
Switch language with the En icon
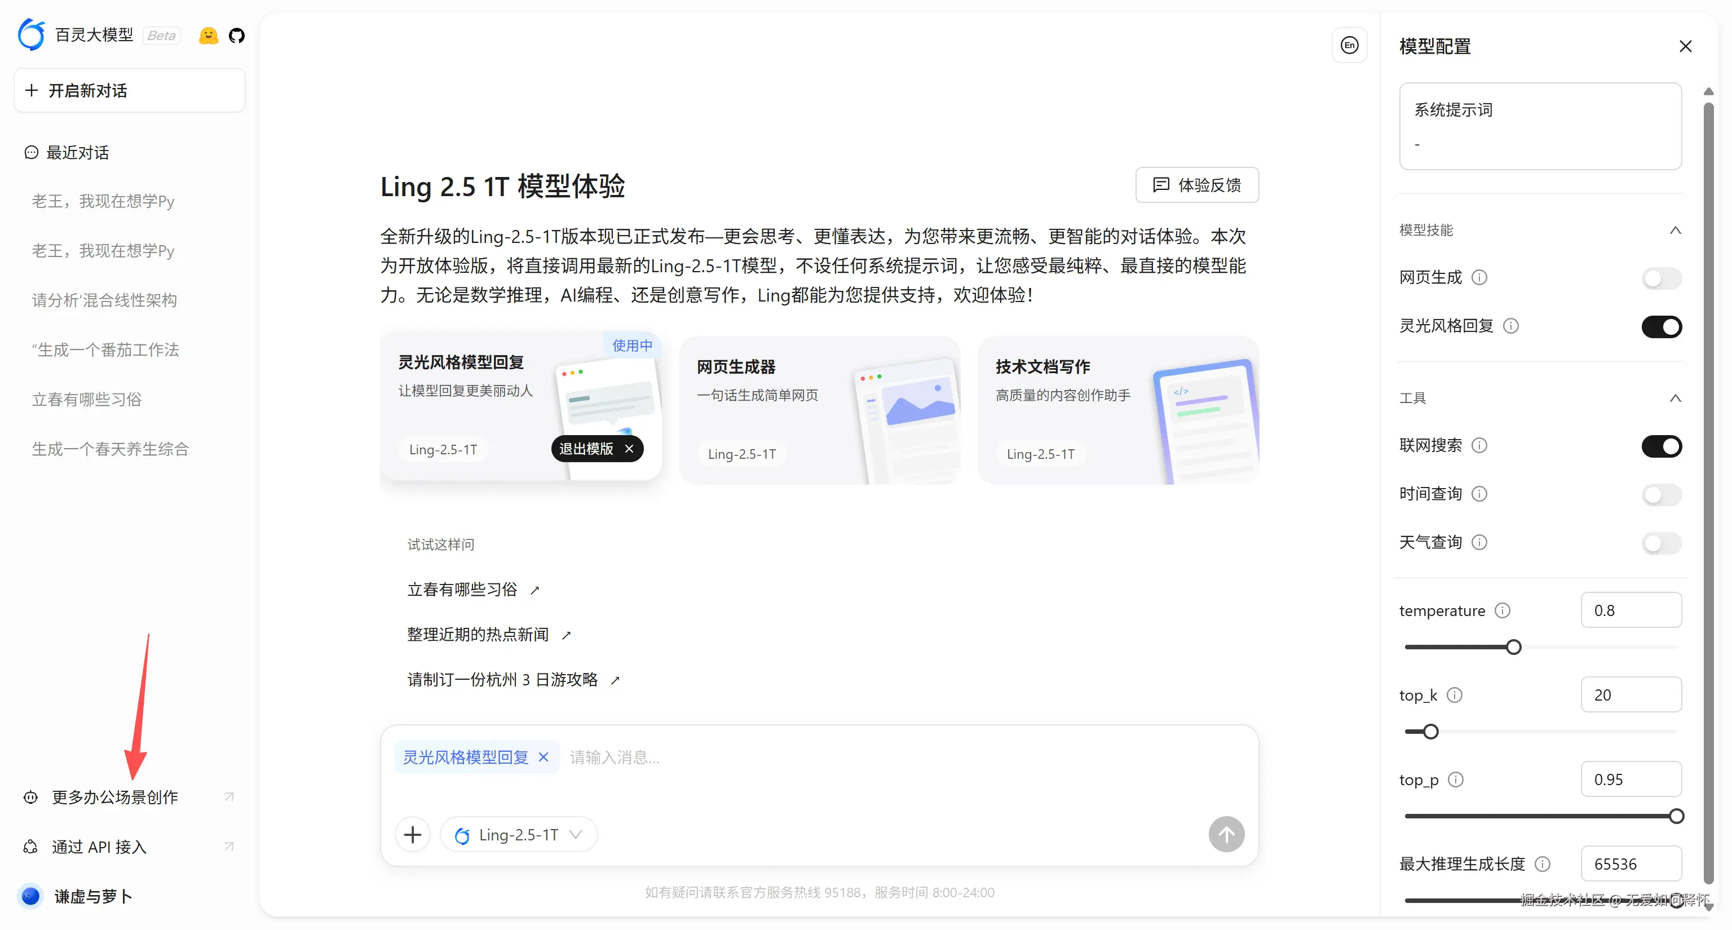pos(1349,45)
